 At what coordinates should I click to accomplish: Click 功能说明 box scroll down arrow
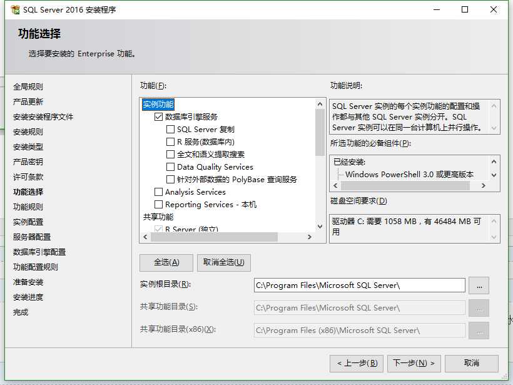pyautogui.click(x=494, y=128)
